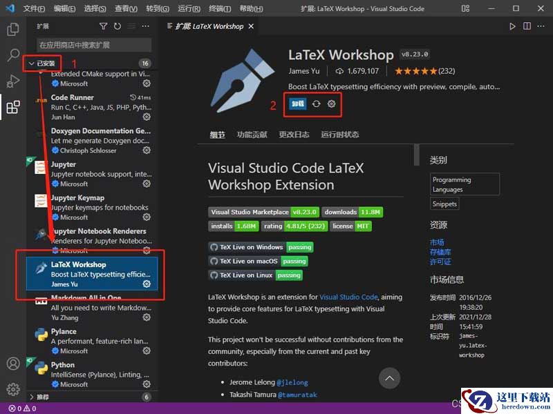Viewport: 553px width, 414px height.
Task: Switch to the Runtime Status tab
Action: [x=339, y=135]
